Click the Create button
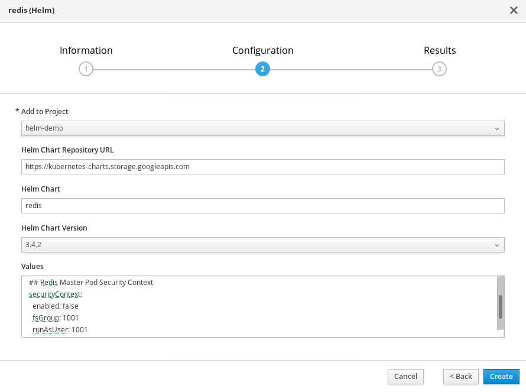Image resolution: width=526 pixels, height=392 pixels. [x=501, y=377]
